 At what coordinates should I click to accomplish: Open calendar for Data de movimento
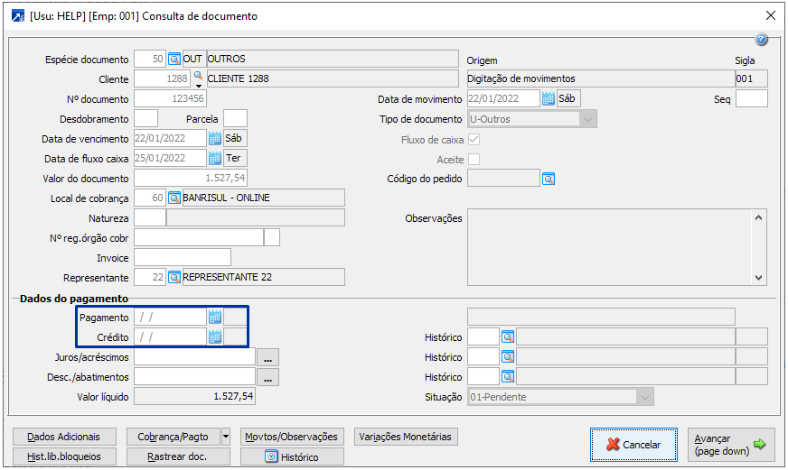coord(548,98)
